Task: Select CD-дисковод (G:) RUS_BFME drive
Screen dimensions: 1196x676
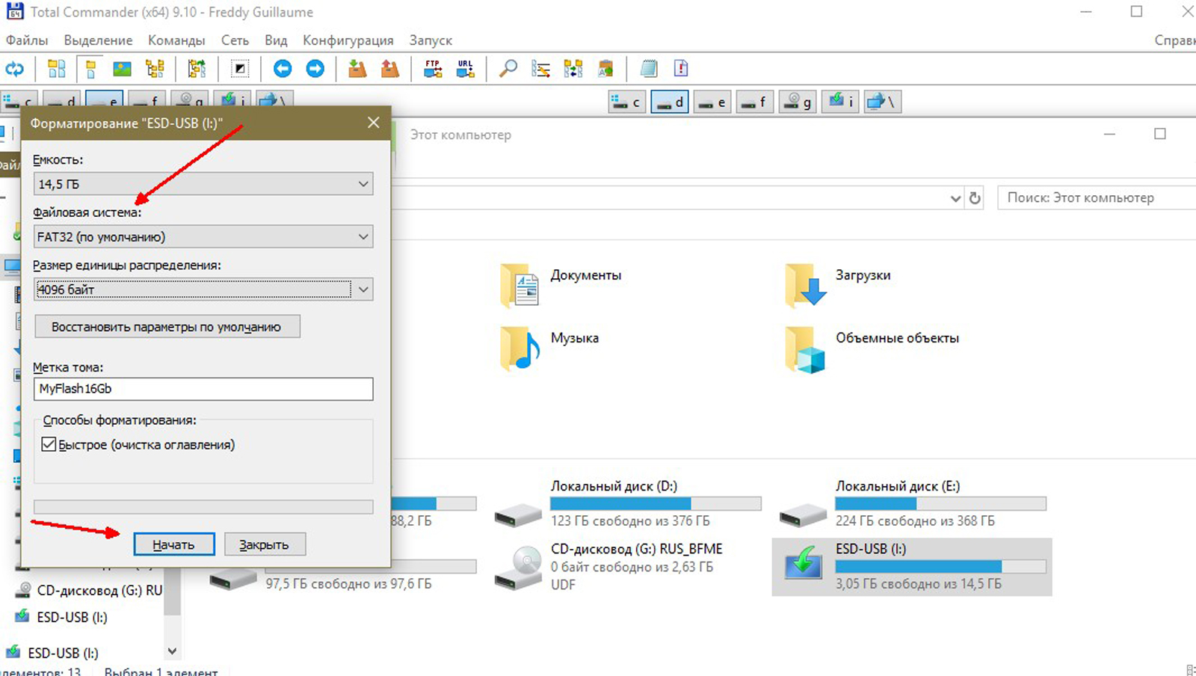Action: [x=609, y=566]
